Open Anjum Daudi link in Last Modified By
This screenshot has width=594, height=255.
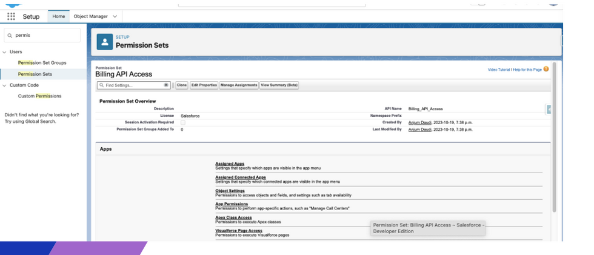click(419, 130)
